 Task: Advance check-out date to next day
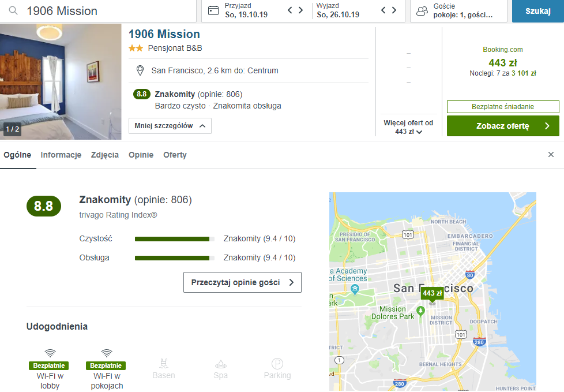point(394,10)
